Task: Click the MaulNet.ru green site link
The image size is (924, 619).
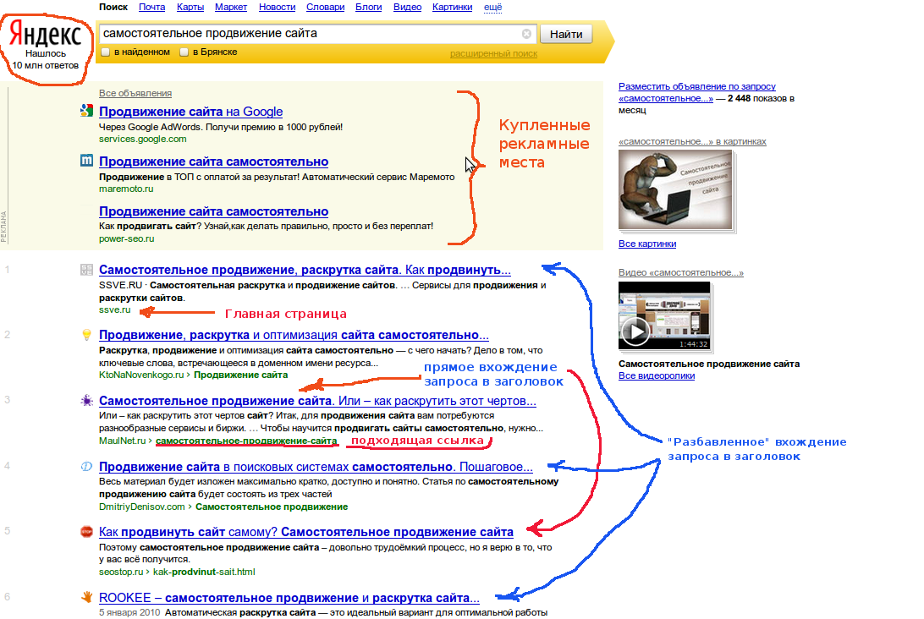Action: coord(122,441)
